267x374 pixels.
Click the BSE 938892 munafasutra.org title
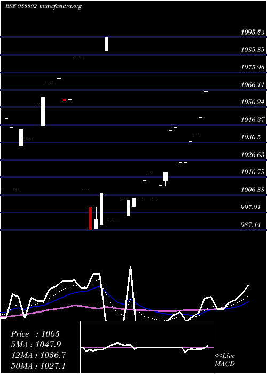click(x=43, y=6)
